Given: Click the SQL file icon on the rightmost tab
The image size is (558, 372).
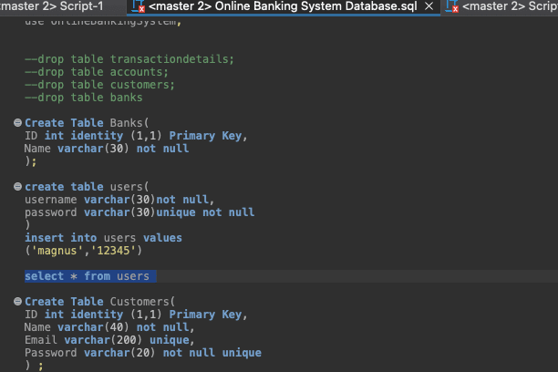Looking at the screenshot, I should pos(451,6).
